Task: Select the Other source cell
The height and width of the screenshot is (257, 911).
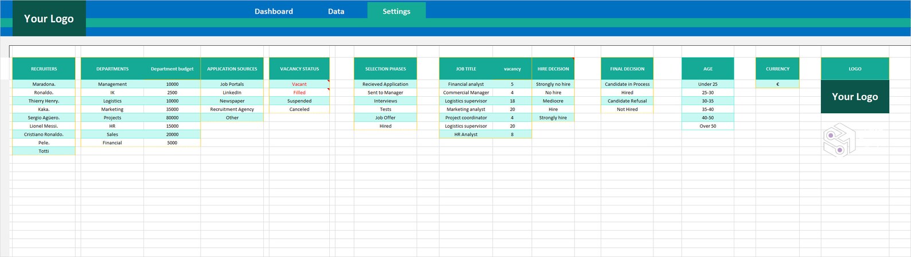Action: [232, 118]
